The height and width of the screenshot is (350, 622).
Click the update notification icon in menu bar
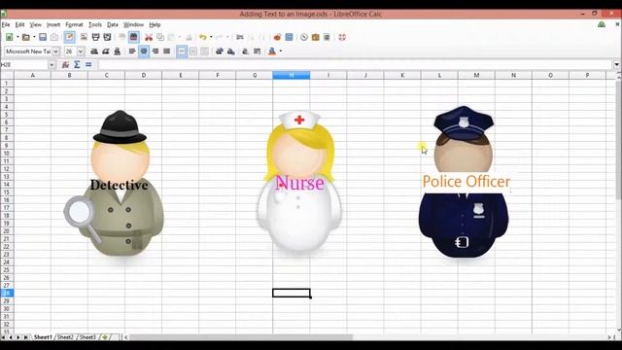point(602,24)
